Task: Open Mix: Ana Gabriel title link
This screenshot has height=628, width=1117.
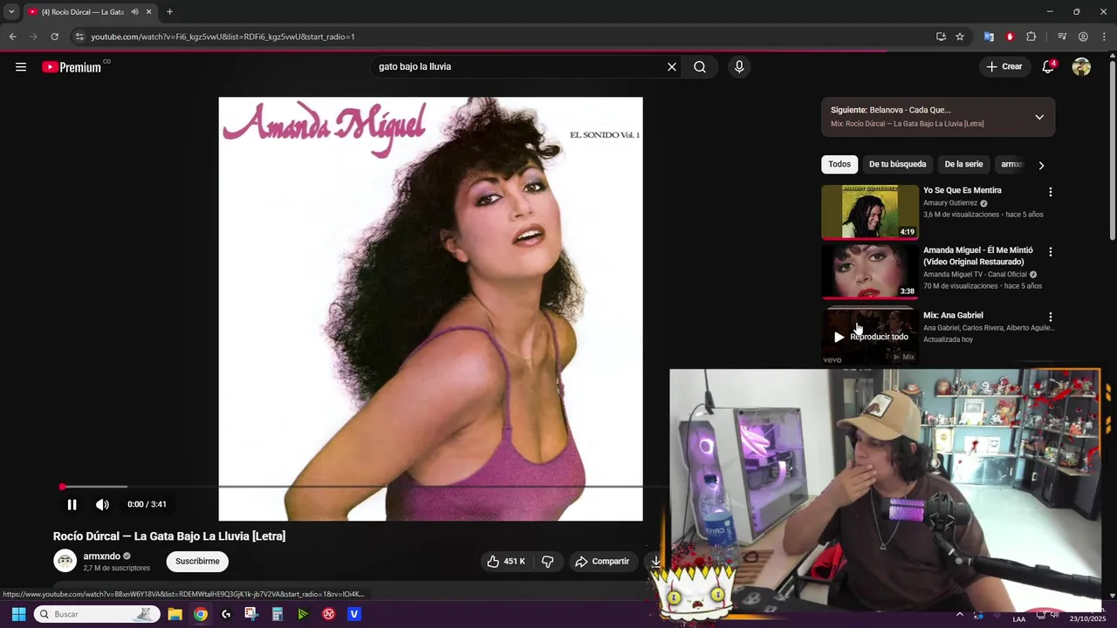Action: tap(953, 316)
